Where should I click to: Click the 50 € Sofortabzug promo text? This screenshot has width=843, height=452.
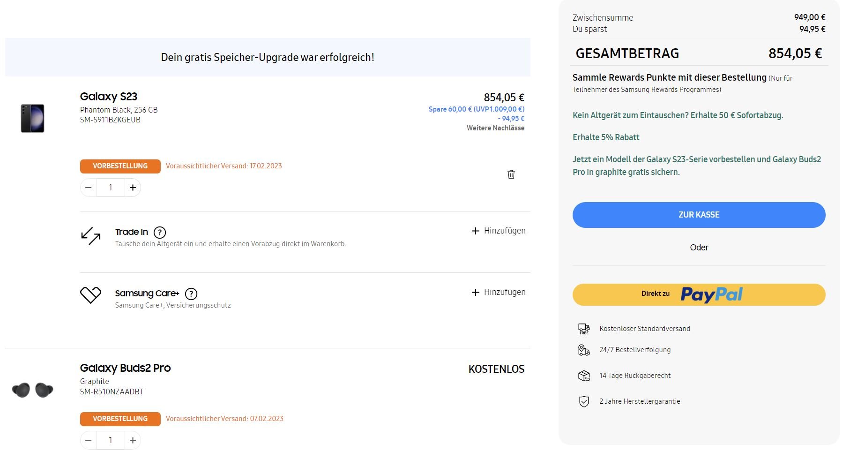[678, 115]
